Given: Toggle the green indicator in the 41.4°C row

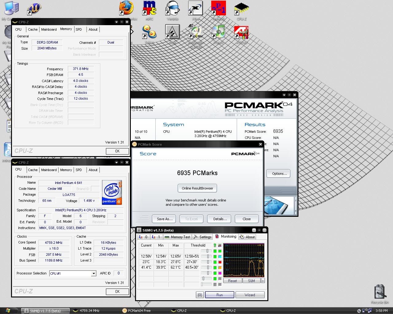Looking at the screenshot, I should pos(215,267).
